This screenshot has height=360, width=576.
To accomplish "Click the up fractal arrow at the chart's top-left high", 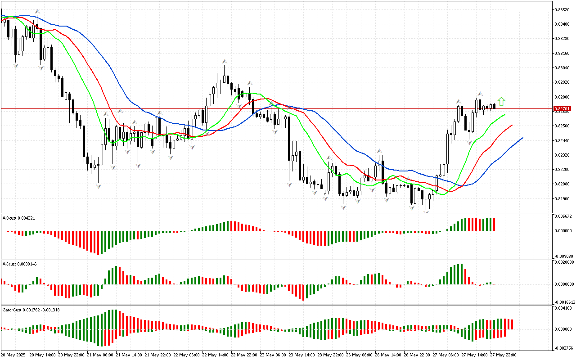I will click(37, 11).
